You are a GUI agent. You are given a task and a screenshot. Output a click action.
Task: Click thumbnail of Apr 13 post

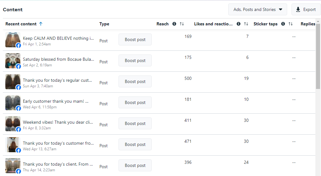coord(13,145)
